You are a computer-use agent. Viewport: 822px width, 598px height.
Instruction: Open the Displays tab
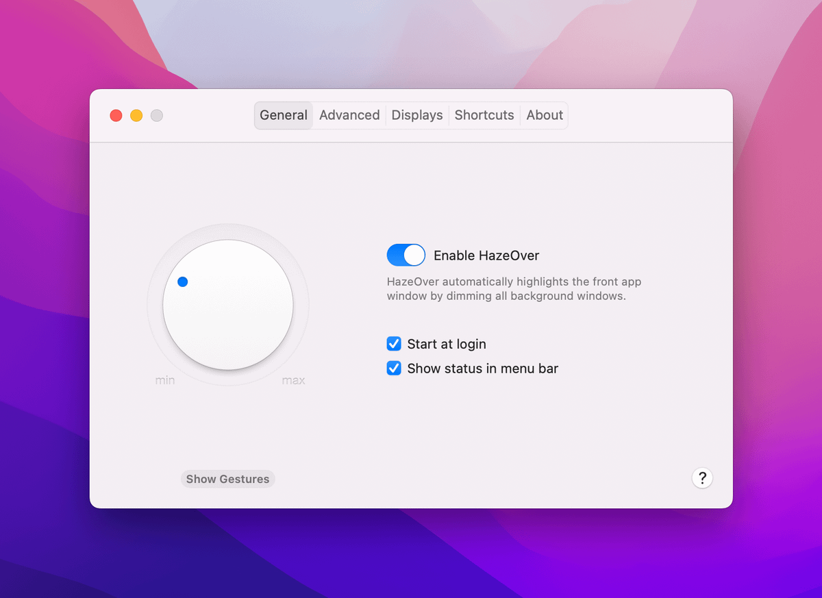click(x=417, y=115)
